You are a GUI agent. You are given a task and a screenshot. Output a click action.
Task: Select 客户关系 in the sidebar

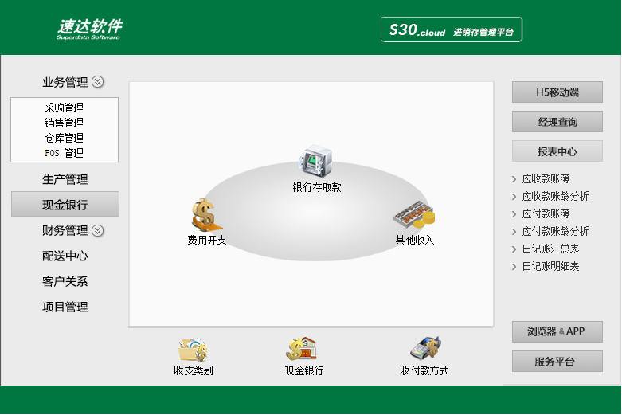point(65,281)
